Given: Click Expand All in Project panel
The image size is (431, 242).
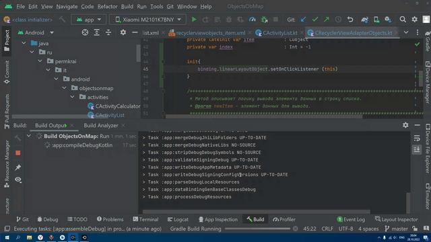Looking at the screenshot, I should 97,32.
